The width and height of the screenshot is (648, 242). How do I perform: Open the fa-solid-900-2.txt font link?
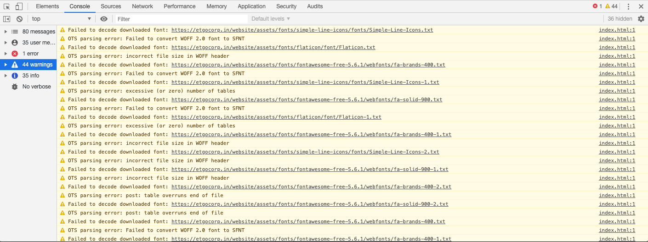click(x=310, y=204)
